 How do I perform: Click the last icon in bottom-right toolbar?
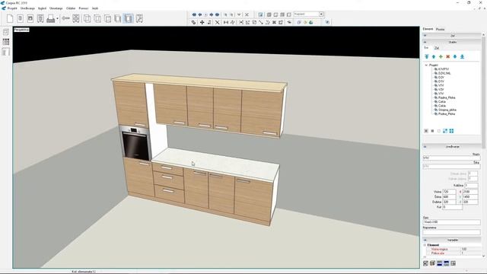coord(454,263)
